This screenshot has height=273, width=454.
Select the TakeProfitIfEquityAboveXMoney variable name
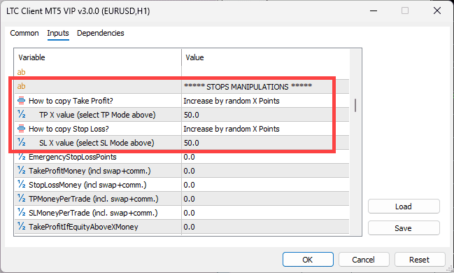click(x=83, y=227)
